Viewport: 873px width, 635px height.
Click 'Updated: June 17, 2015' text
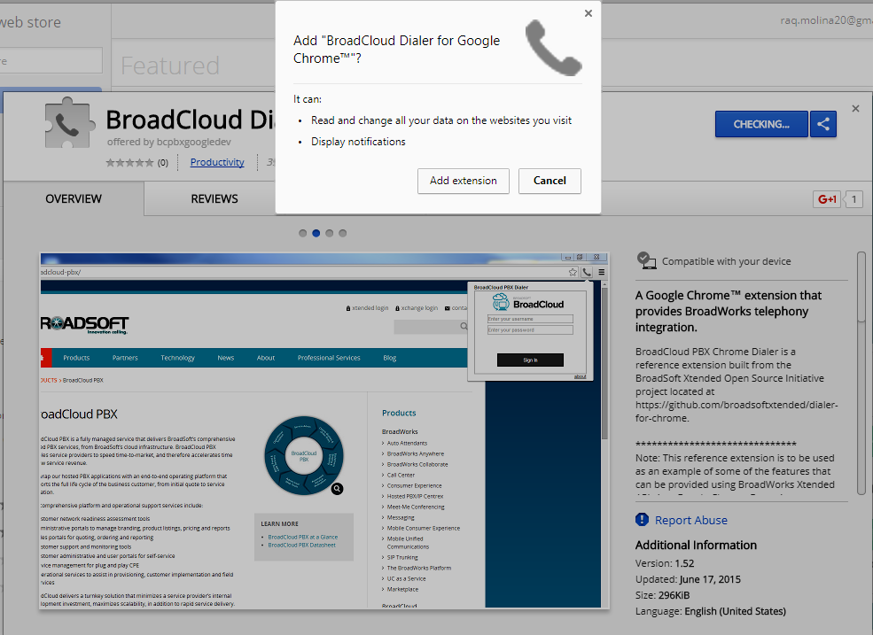click(688, 579)
